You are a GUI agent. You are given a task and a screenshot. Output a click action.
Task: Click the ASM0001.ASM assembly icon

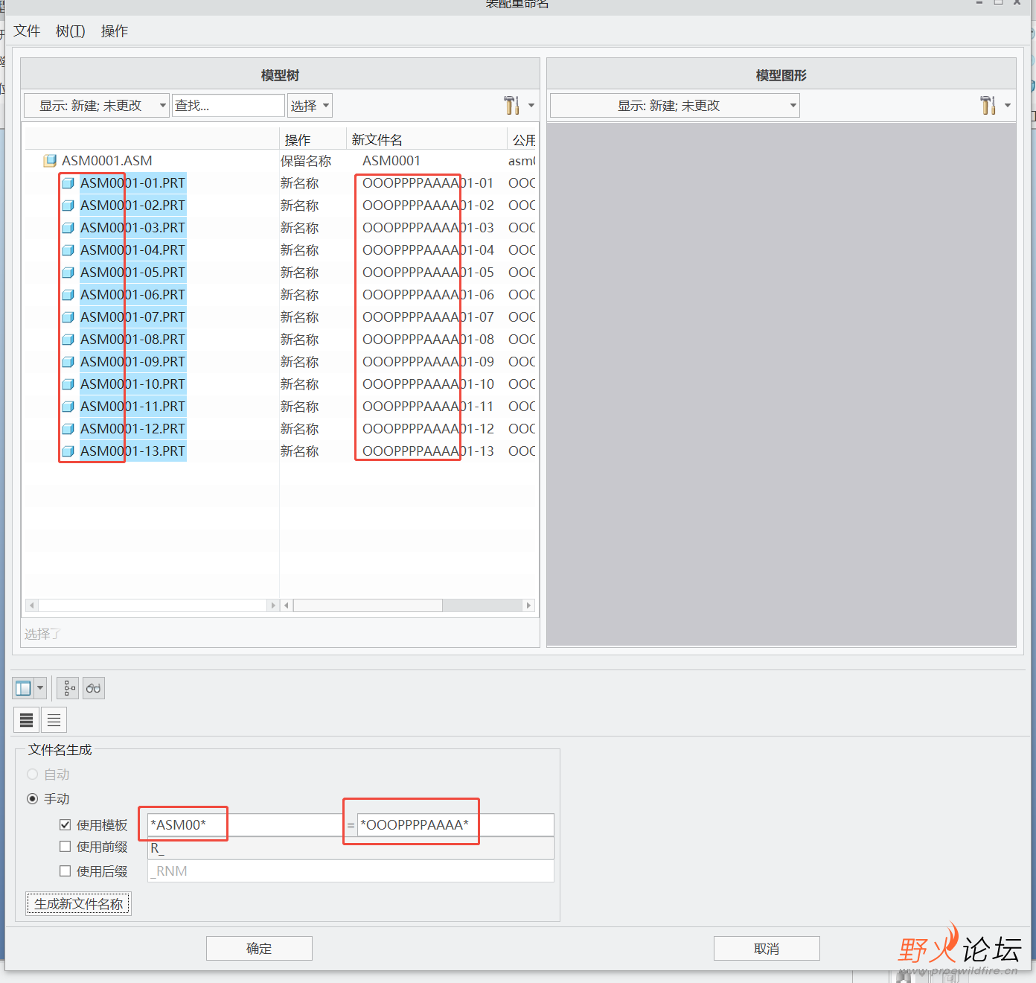click(x=50, y=161)
